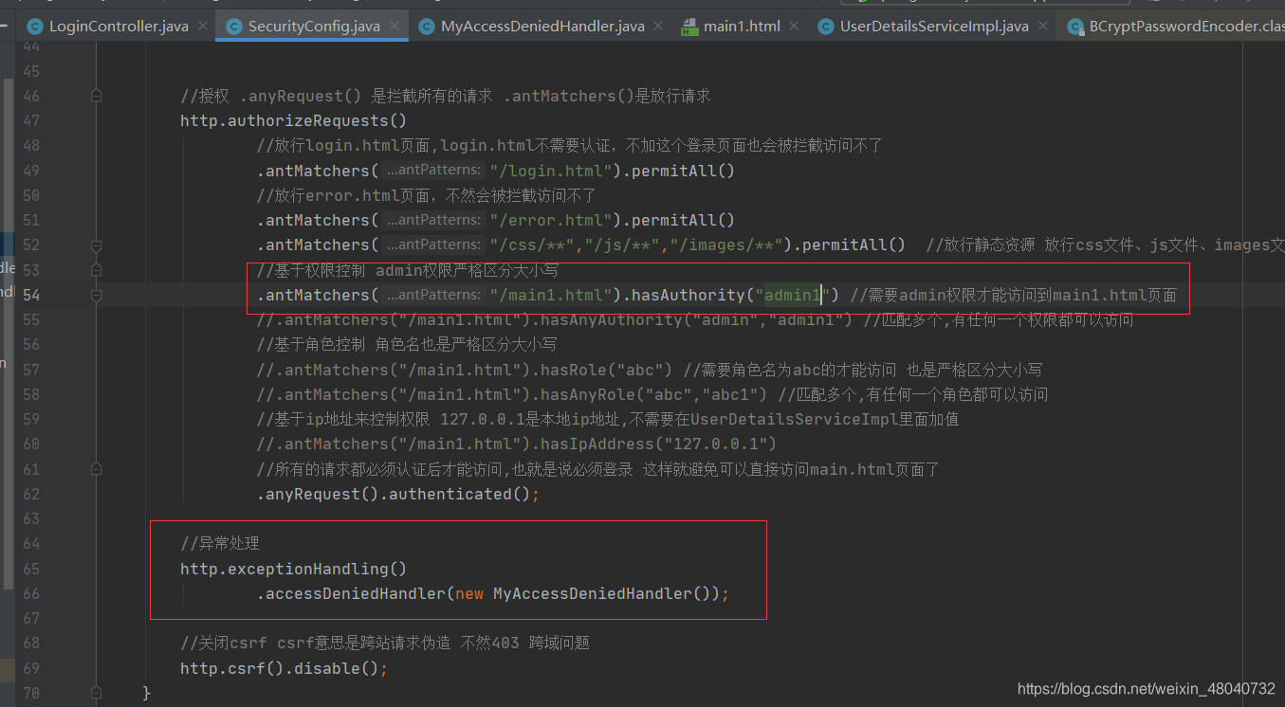Click the antPatterns hint before "/error.html"
The image size is (1285, 707).
(x=433, y=220)
